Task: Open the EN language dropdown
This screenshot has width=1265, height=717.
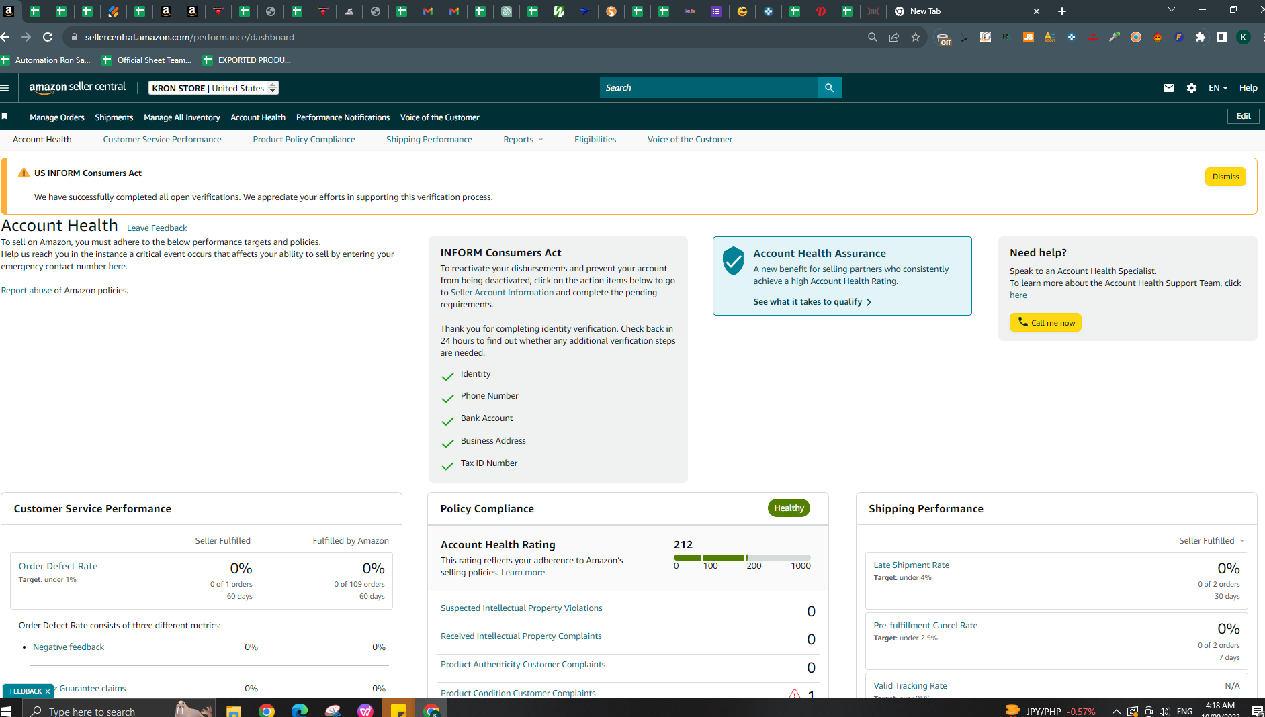Action: [1218, 88]
